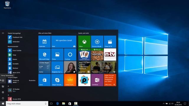Open the Action Center notifications icon

tap(185, 103)
